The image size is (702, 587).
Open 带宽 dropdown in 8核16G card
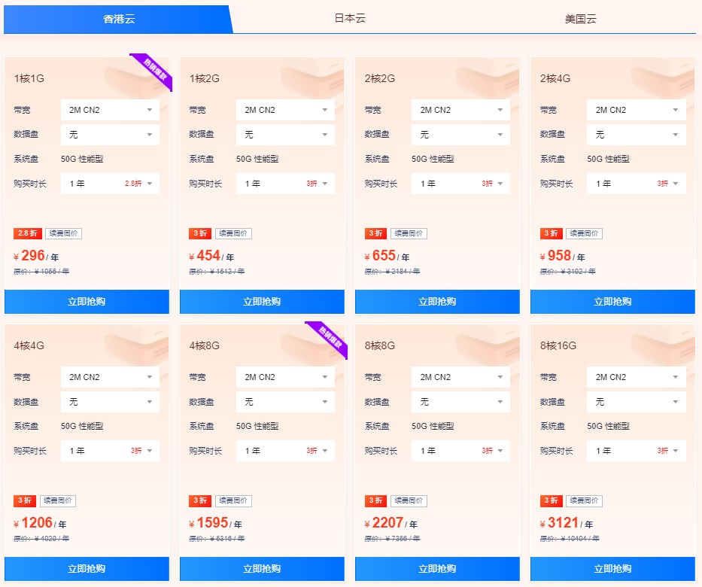tap(637, 377)
